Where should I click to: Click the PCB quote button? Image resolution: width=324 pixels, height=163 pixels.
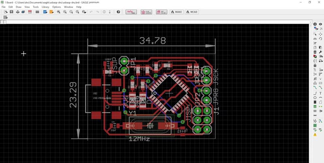tap(146, 12)
